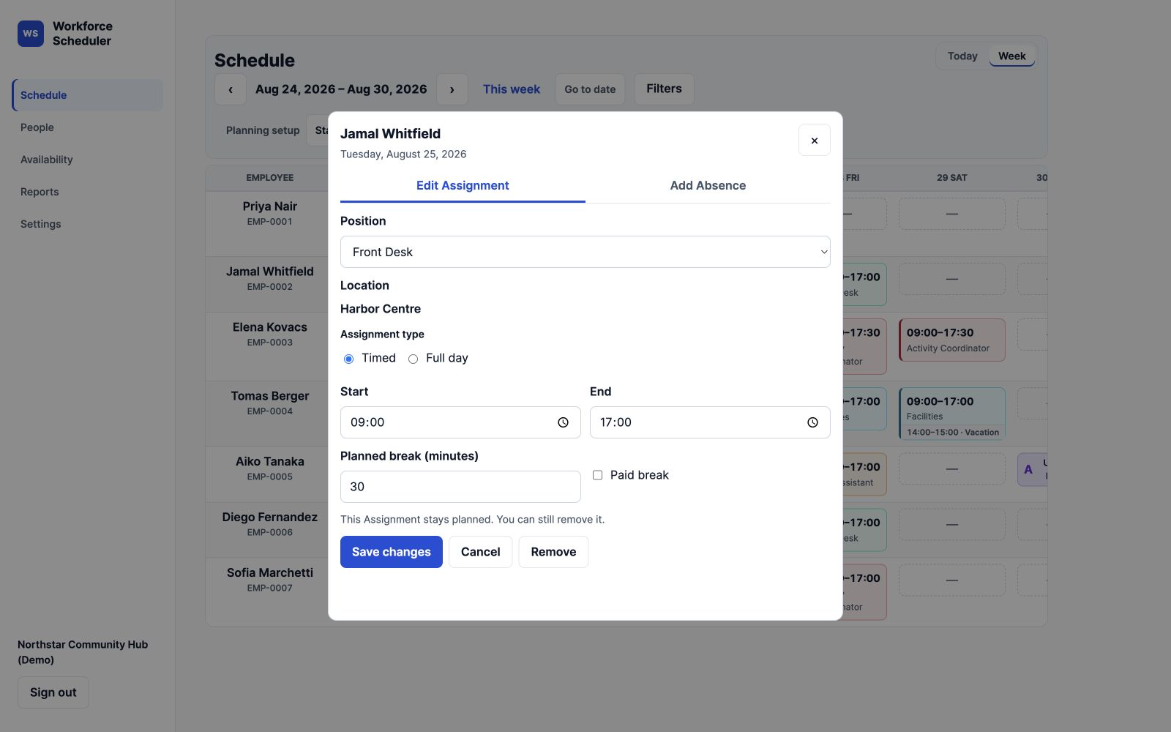Click Planned break minutes field
Viewport: 1171px width, 732px height.
point(460,487)
